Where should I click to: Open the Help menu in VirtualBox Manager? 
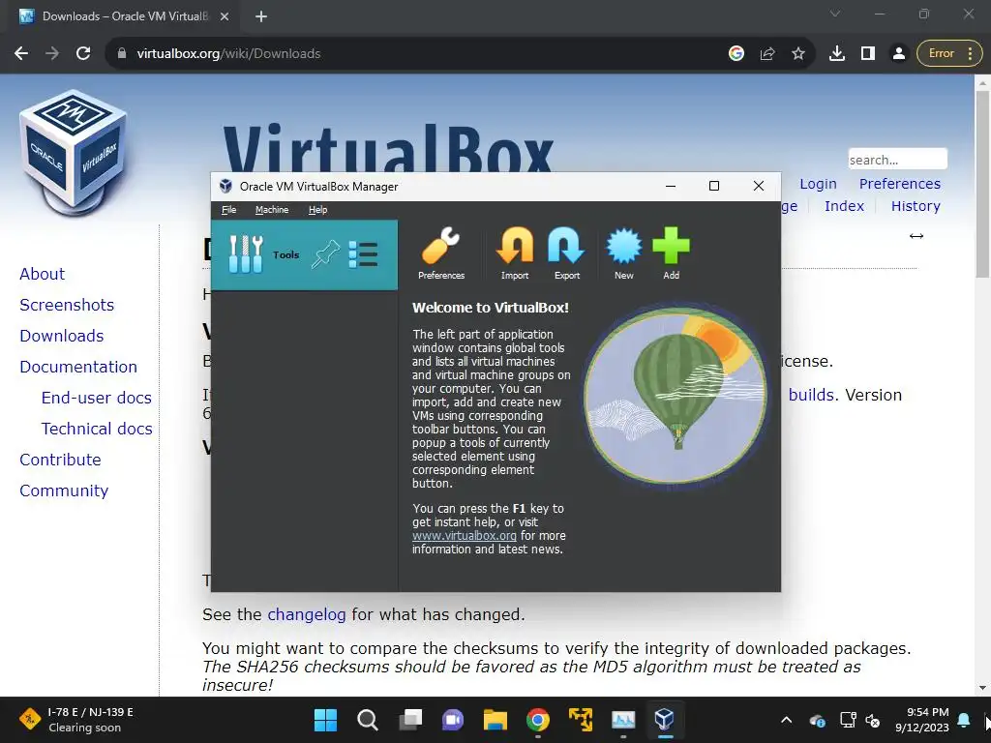coord(317,210)
